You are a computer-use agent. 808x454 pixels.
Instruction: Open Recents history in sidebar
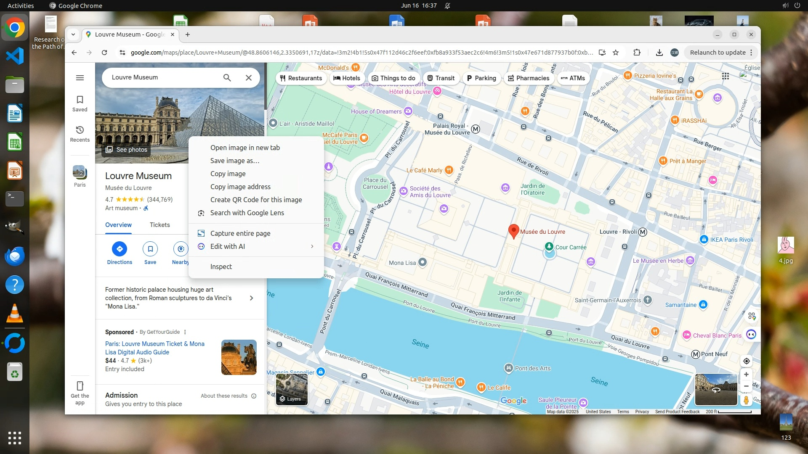click(x=80, y=130)
